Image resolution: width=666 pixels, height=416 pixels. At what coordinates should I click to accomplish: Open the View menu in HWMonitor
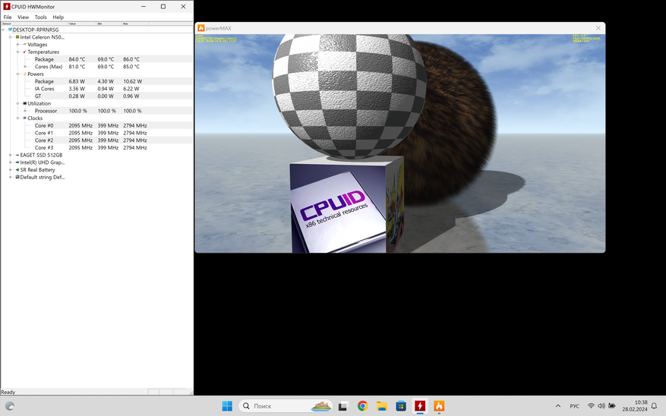point(23,17)
